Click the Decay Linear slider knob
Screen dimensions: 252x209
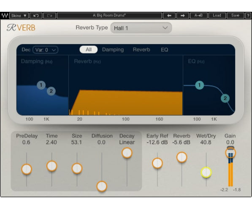pyautogui.click(x=127, y=153)
